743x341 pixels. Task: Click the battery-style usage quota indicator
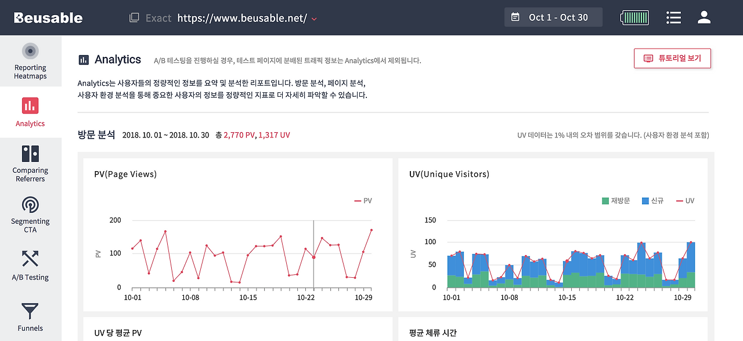[634, 17]
